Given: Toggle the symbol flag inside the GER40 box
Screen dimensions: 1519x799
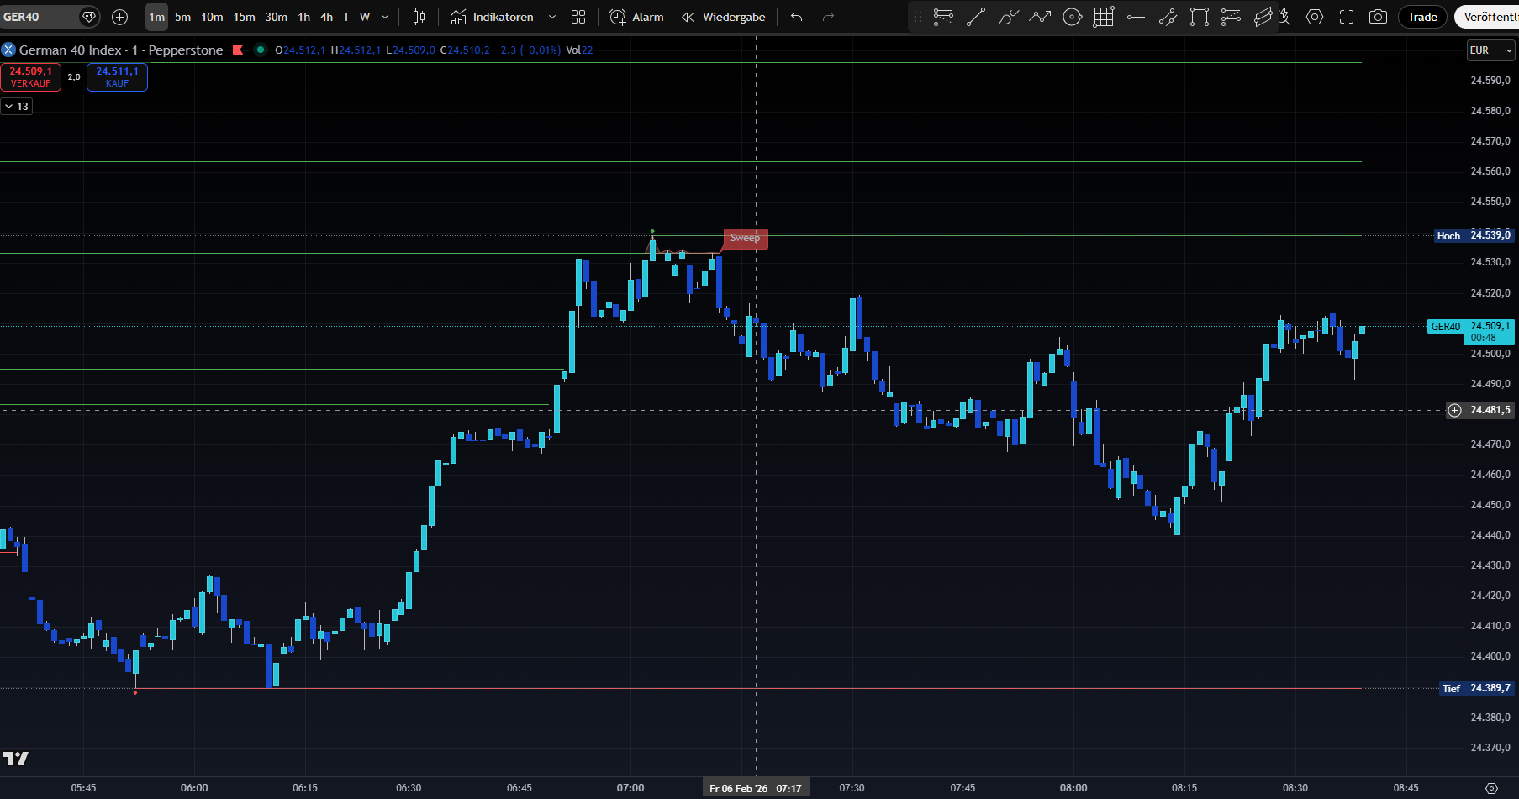Looking at the screenshot, I should (88, 16).
